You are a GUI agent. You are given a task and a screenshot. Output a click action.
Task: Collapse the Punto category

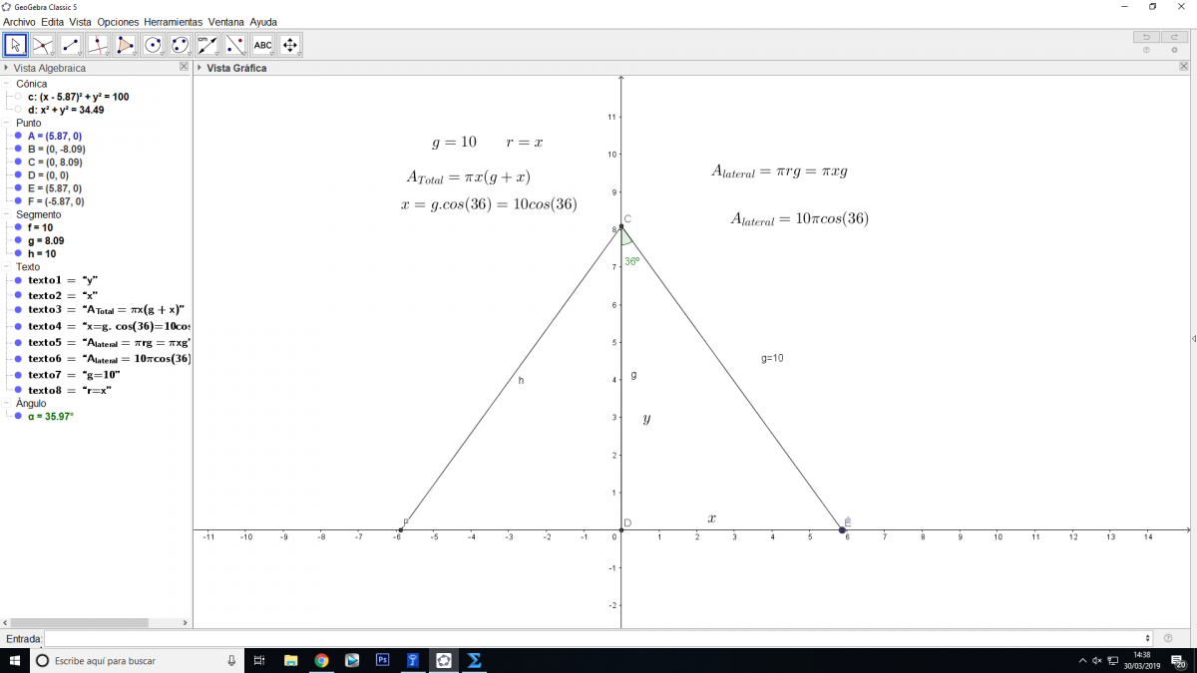pyautogui.click(x=7, y=123)
